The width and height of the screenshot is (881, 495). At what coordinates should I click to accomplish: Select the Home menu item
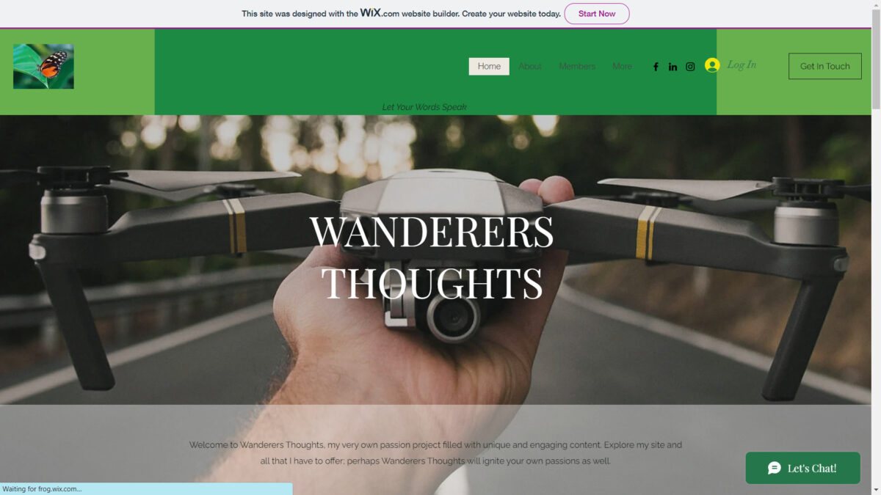click(x=489, y=66)
